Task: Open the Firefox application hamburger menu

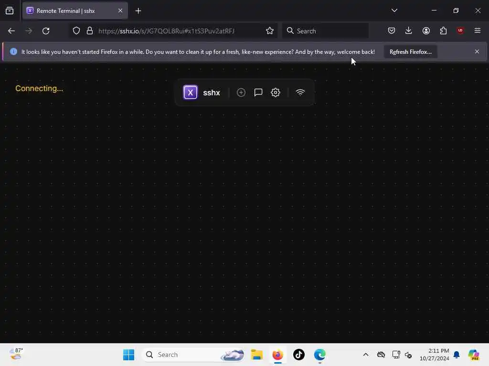Action: [478, 30]
